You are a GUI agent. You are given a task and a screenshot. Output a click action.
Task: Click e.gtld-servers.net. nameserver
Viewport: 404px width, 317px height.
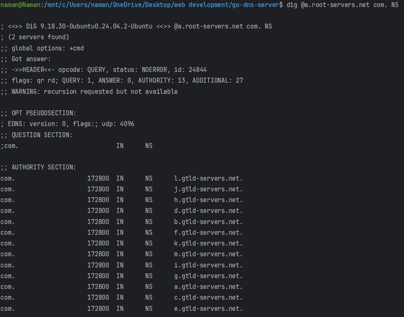[208, 308]
